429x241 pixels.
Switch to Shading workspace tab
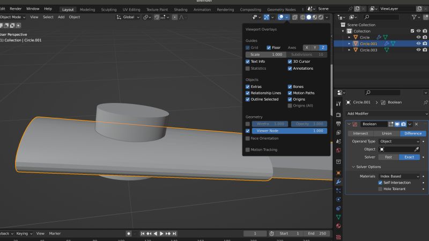pyautogui.click(x=181, y=10)
